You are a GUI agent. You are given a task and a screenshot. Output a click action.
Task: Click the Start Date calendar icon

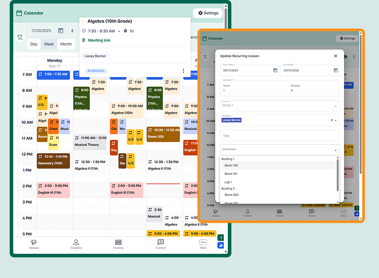(x=275, y=70)
